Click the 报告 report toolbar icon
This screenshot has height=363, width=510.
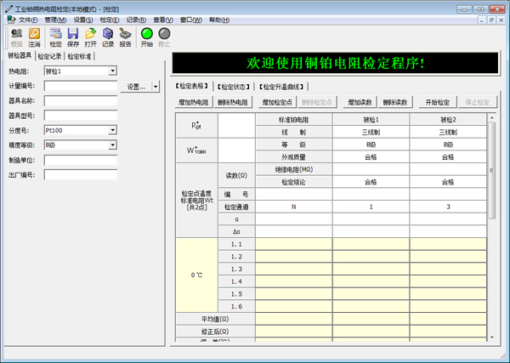(125, 37)
